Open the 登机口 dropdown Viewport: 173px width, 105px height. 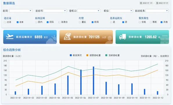pos(89,11)
